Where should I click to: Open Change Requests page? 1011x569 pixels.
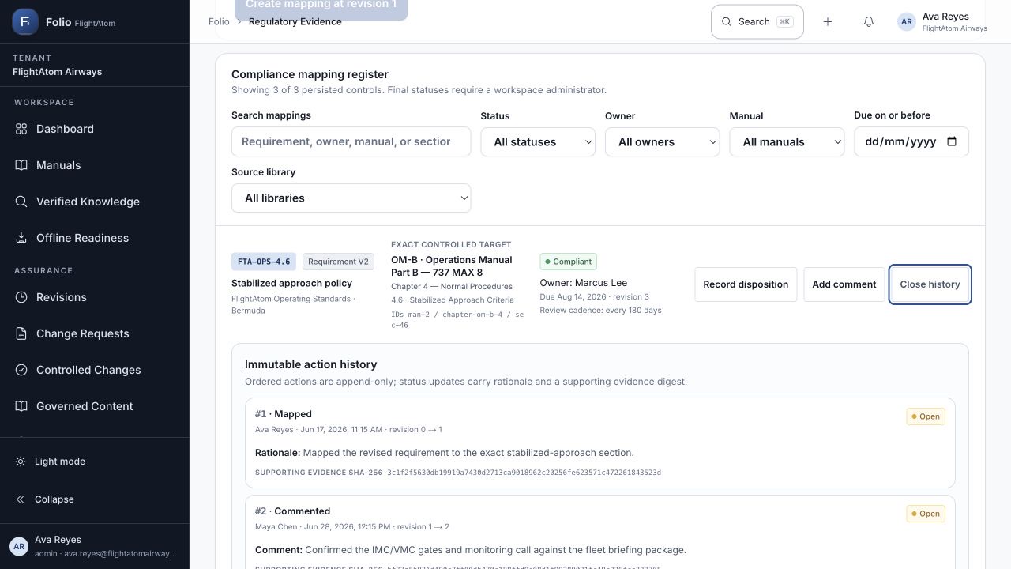[x=94, y=333]
